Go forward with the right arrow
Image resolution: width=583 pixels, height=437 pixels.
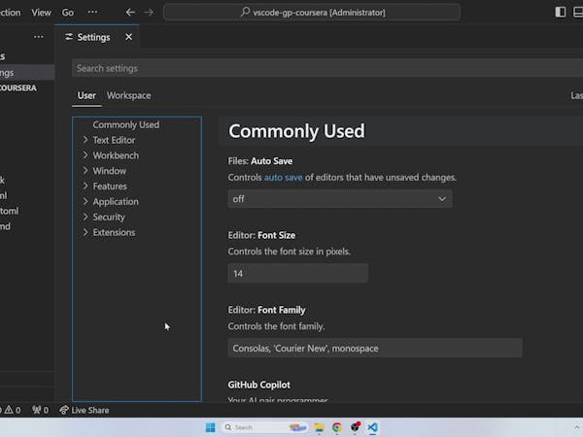coord(149,13)
